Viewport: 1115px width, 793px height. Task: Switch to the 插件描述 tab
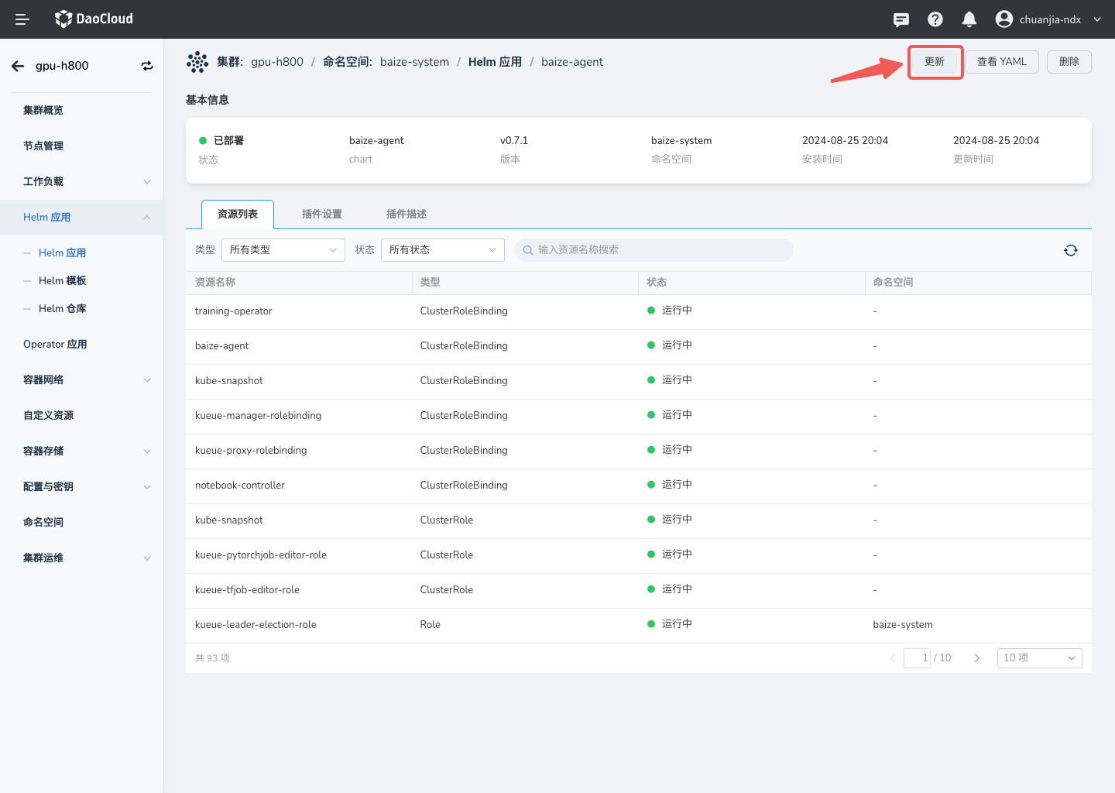pyautogui.click(x=407, y=215)
